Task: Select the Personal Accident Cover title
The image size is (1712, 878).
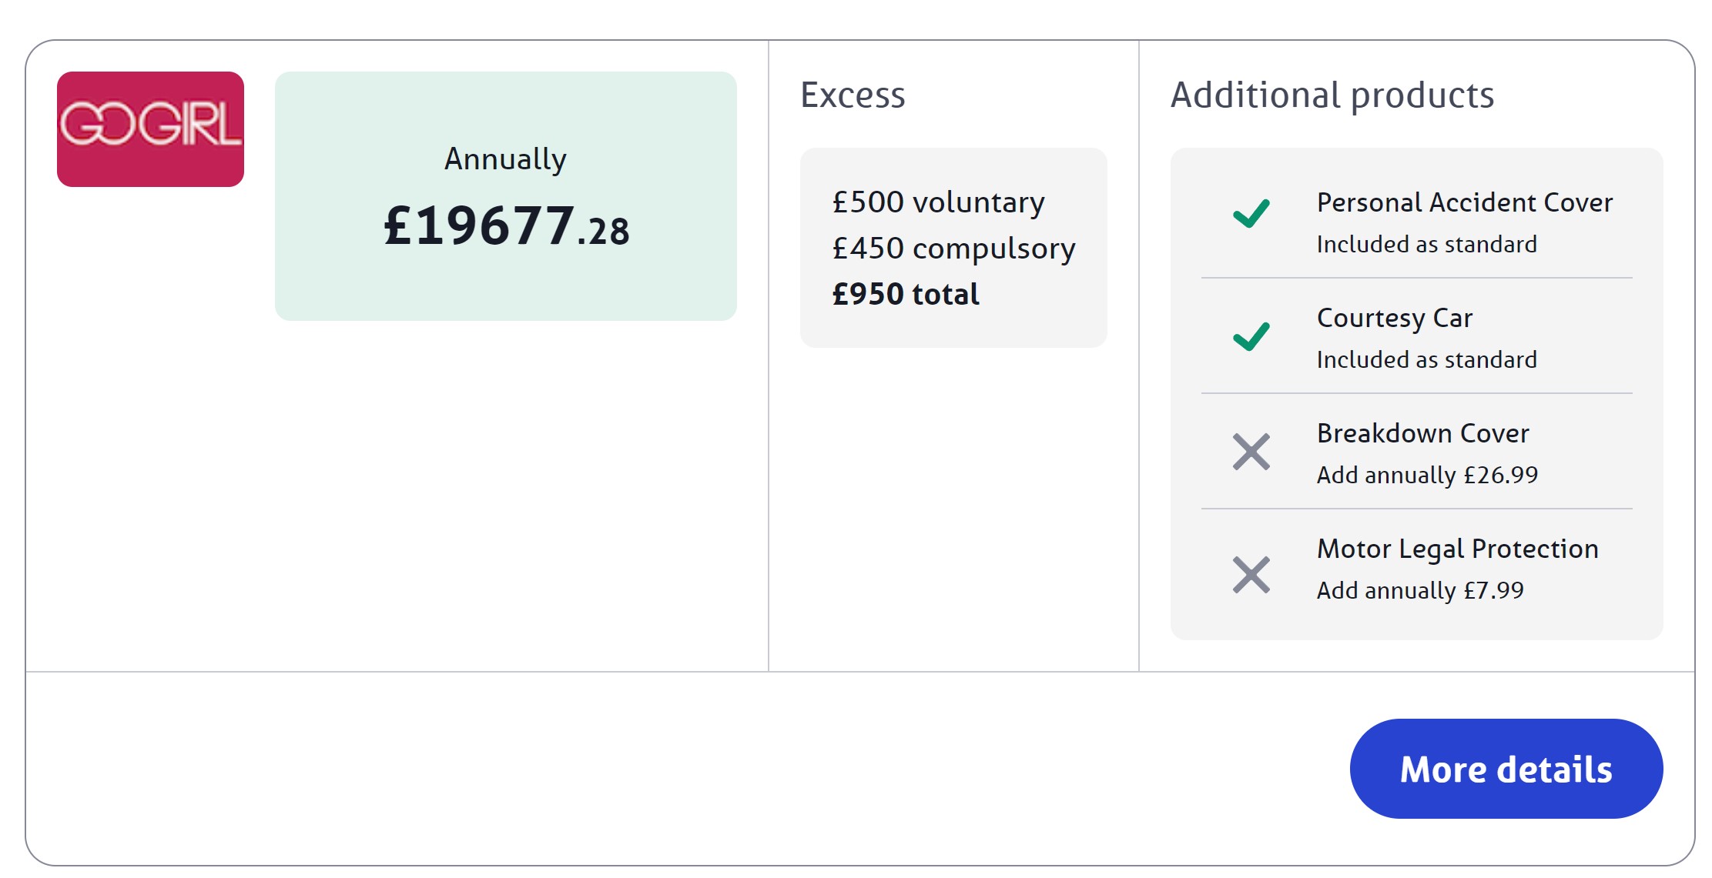Action: pos(1464,202)
